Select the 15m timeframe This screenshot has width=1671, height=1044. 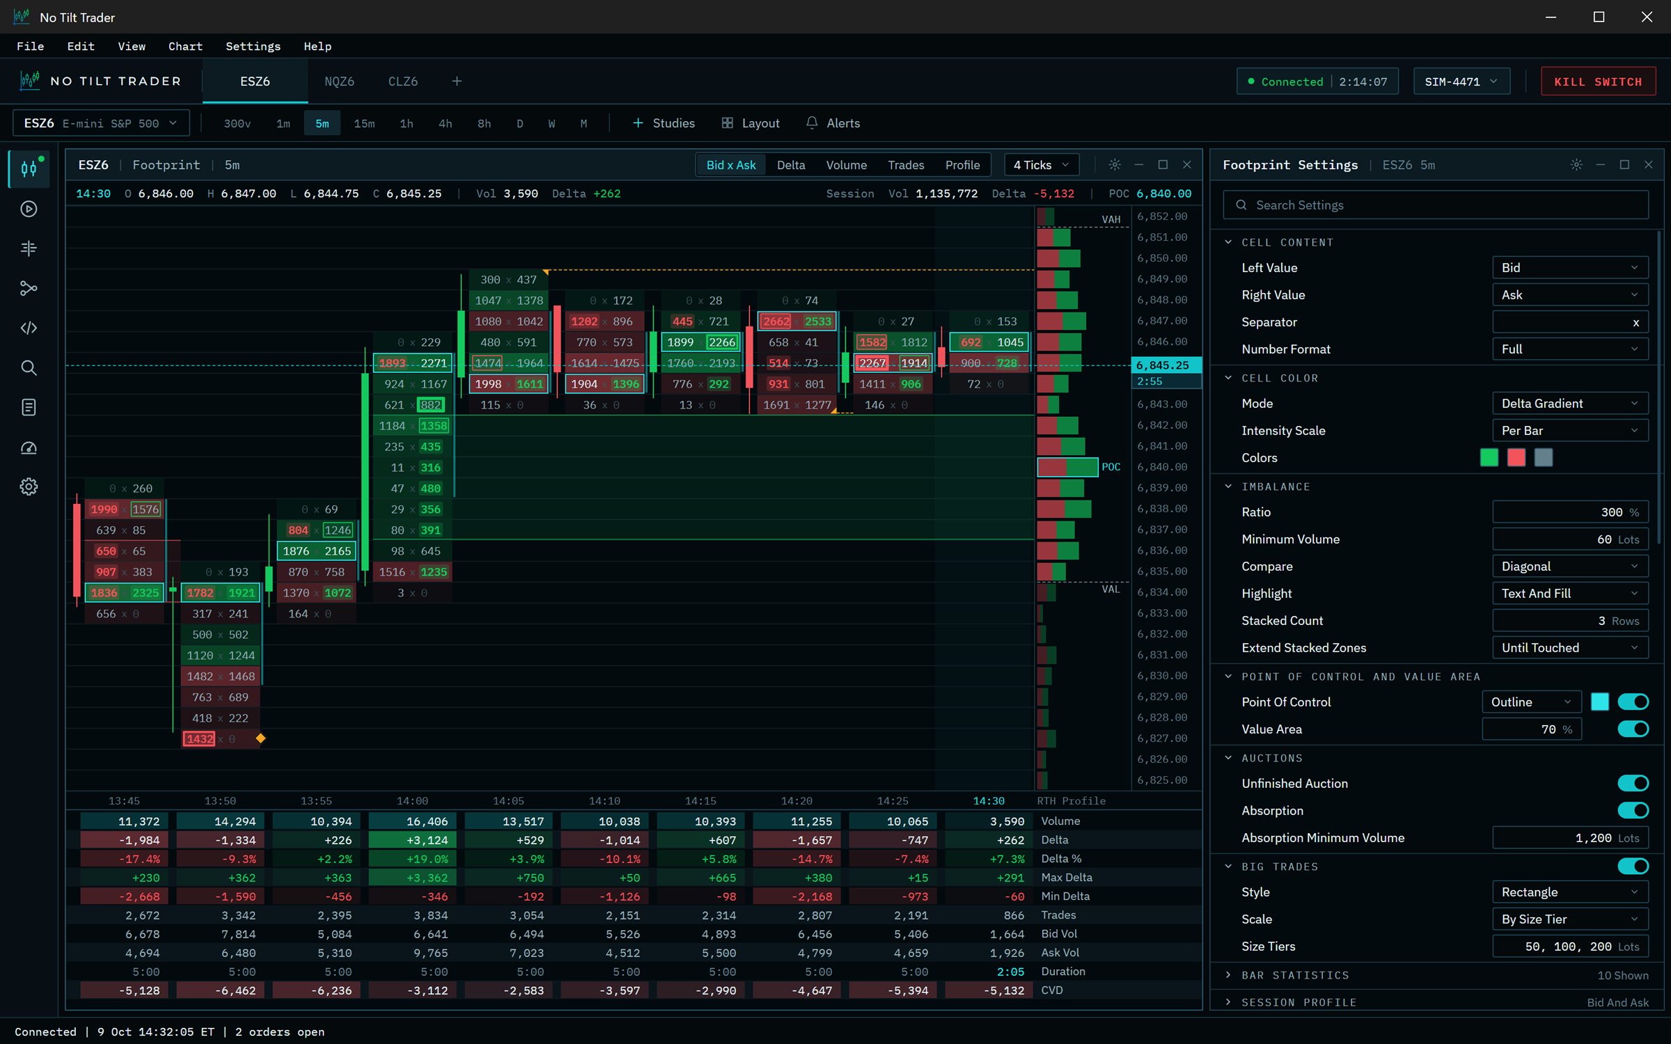(x=364, y=123)
